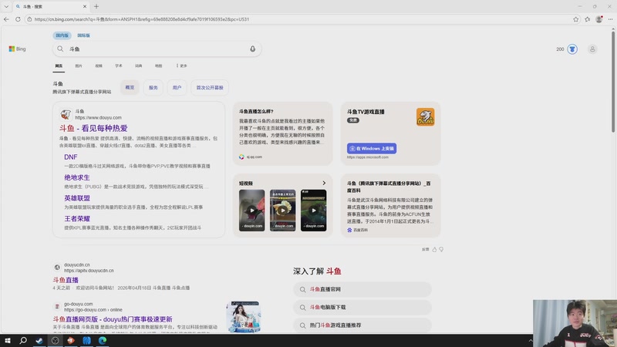The height and width of the screenshot is (347, 617).
Task: Select the 词典 search tab
Action: tap(139, 66)
